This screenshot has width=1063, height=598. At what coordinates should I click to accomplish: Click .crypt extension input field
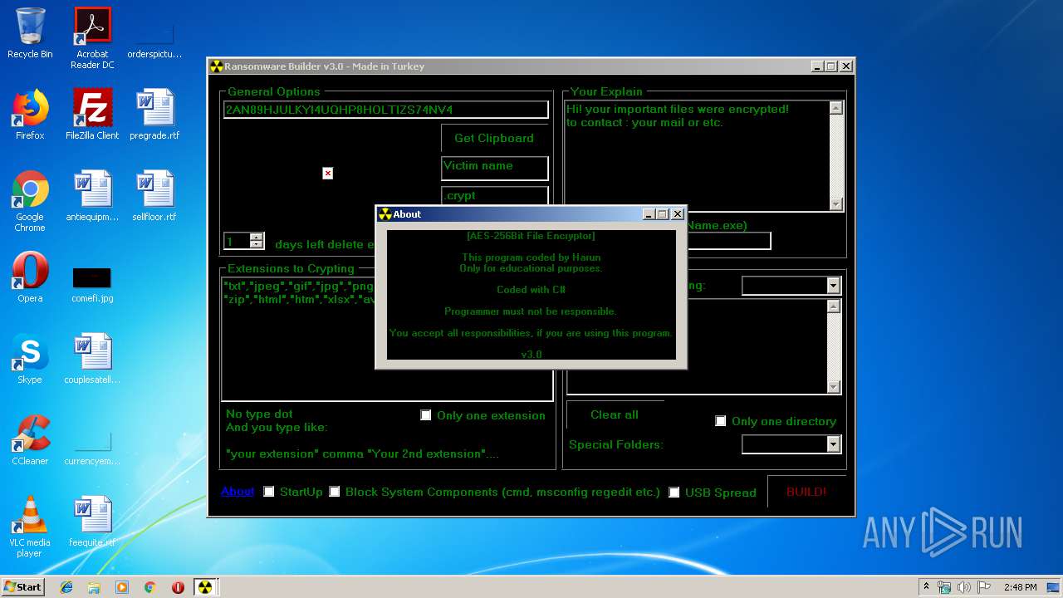pos(495,196)
